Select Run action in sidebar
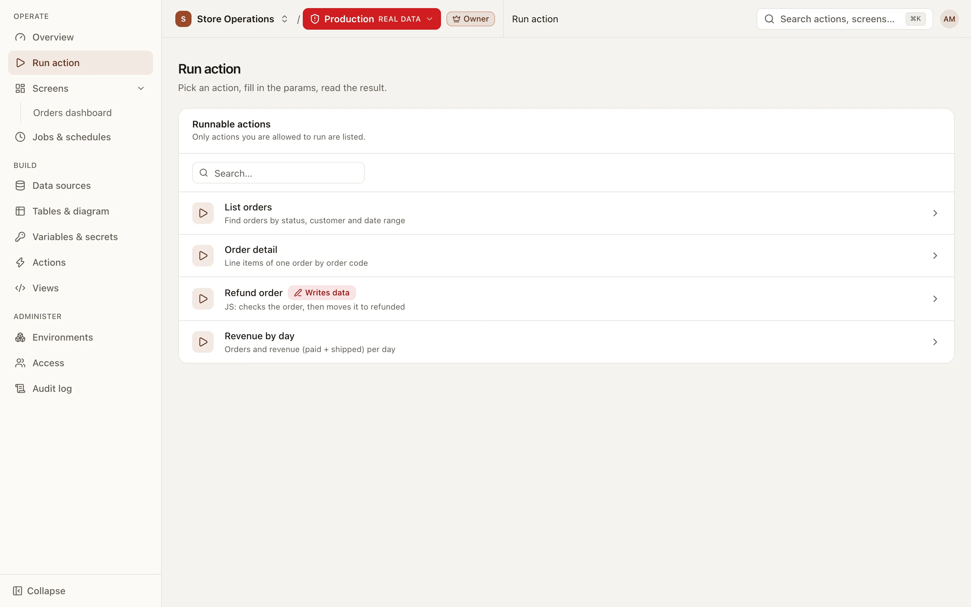 (x=80, y=63)
